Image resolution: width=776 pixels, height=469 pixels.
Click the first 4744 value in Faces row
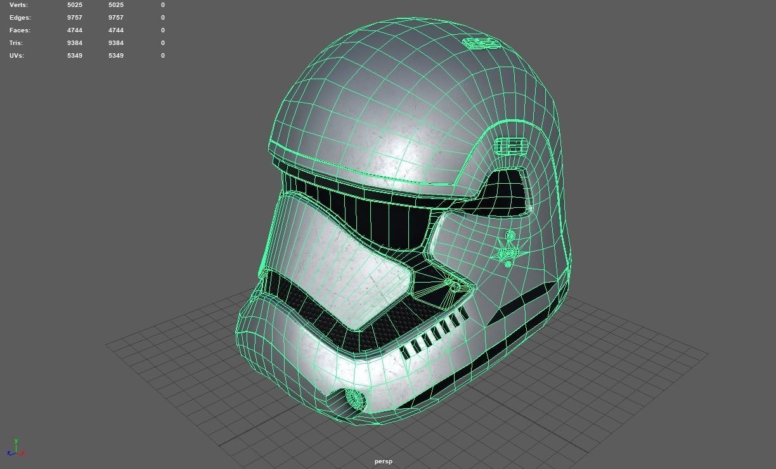[x=75, y=30]
